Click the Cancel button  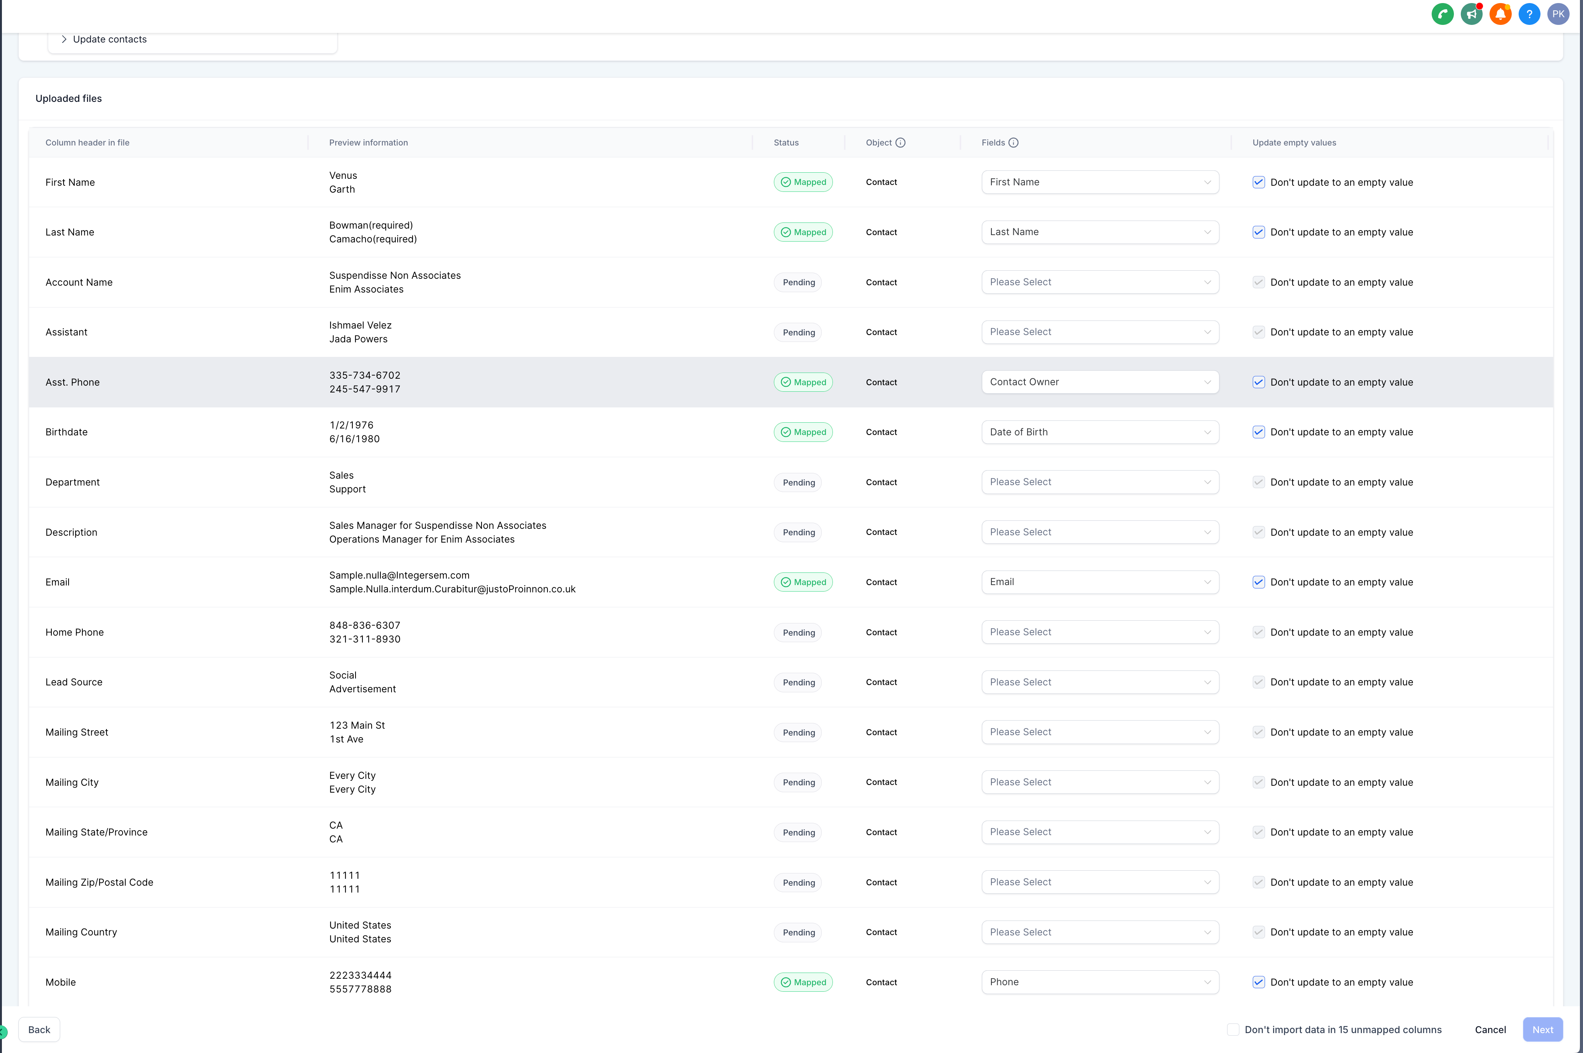tap(1490, 1030)
